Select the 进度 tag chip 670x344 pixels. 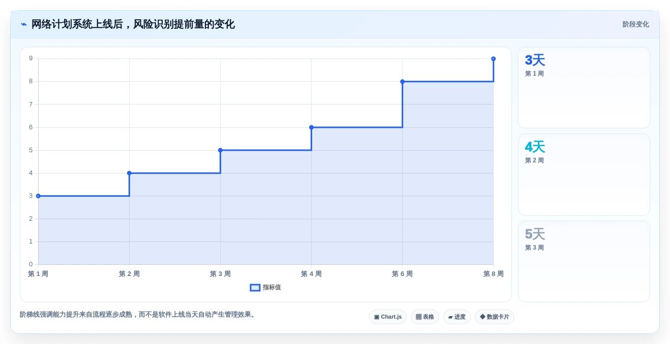(457, 317)
